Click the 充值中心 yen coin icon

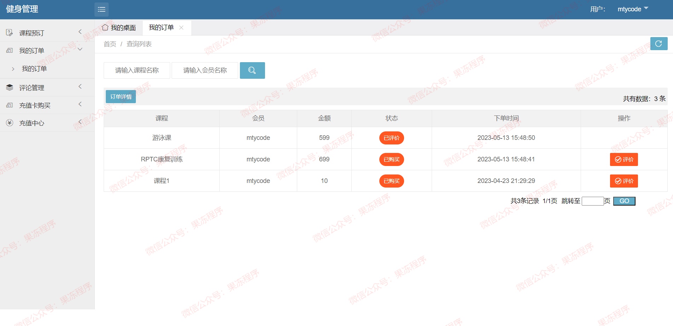[x=10, y=123]
